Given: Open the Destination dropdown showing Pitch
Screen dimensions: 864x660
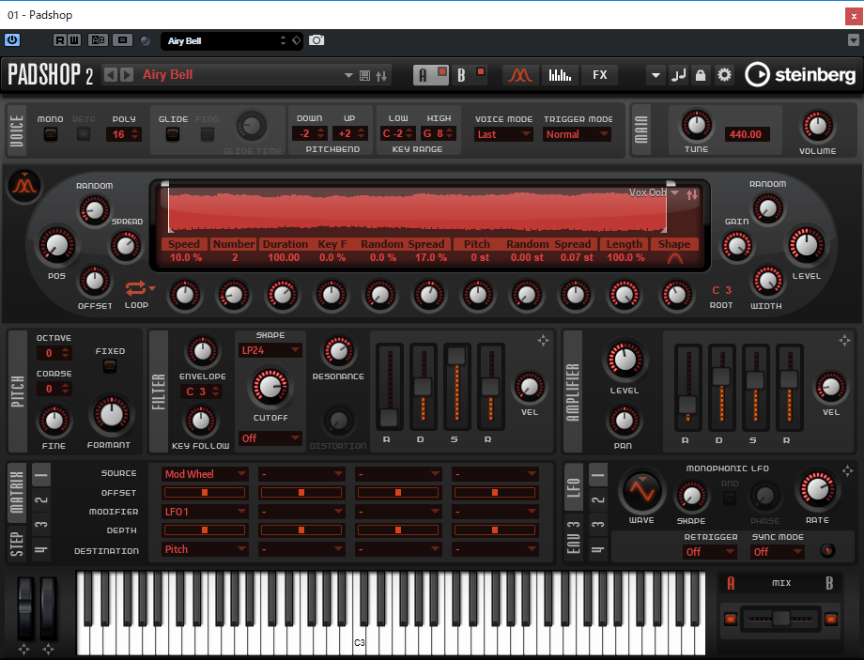Looking at the screenshot, I should [205, 549].
